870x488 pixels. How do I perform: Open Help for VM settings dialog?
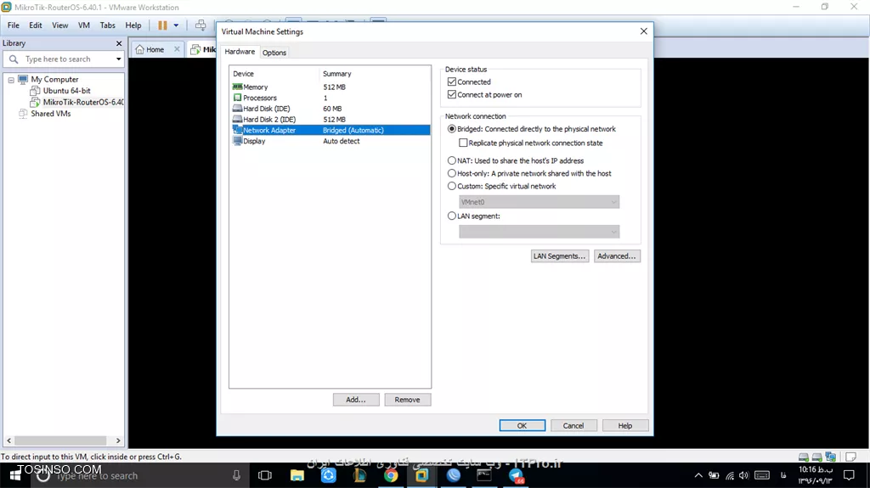(x=625, y=426)
